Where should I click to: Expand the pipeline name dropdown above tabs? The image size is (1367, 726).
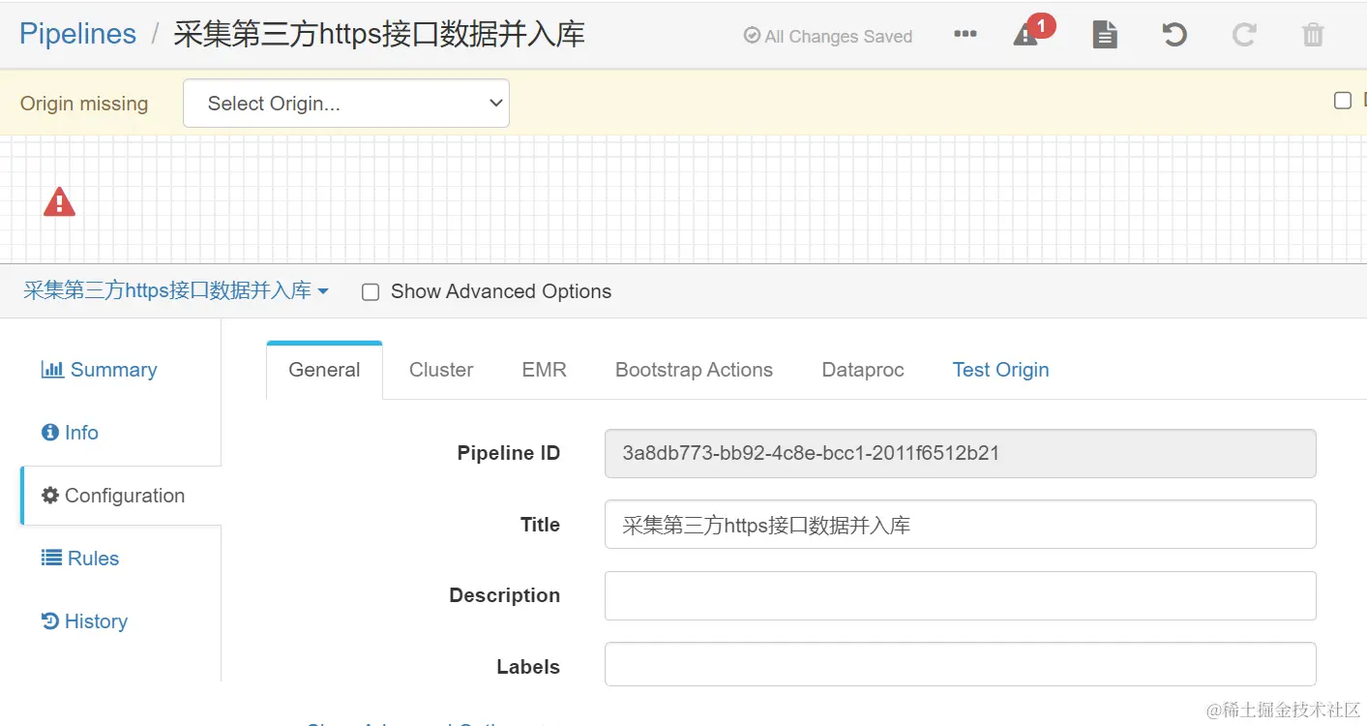[x=176, y=290]
